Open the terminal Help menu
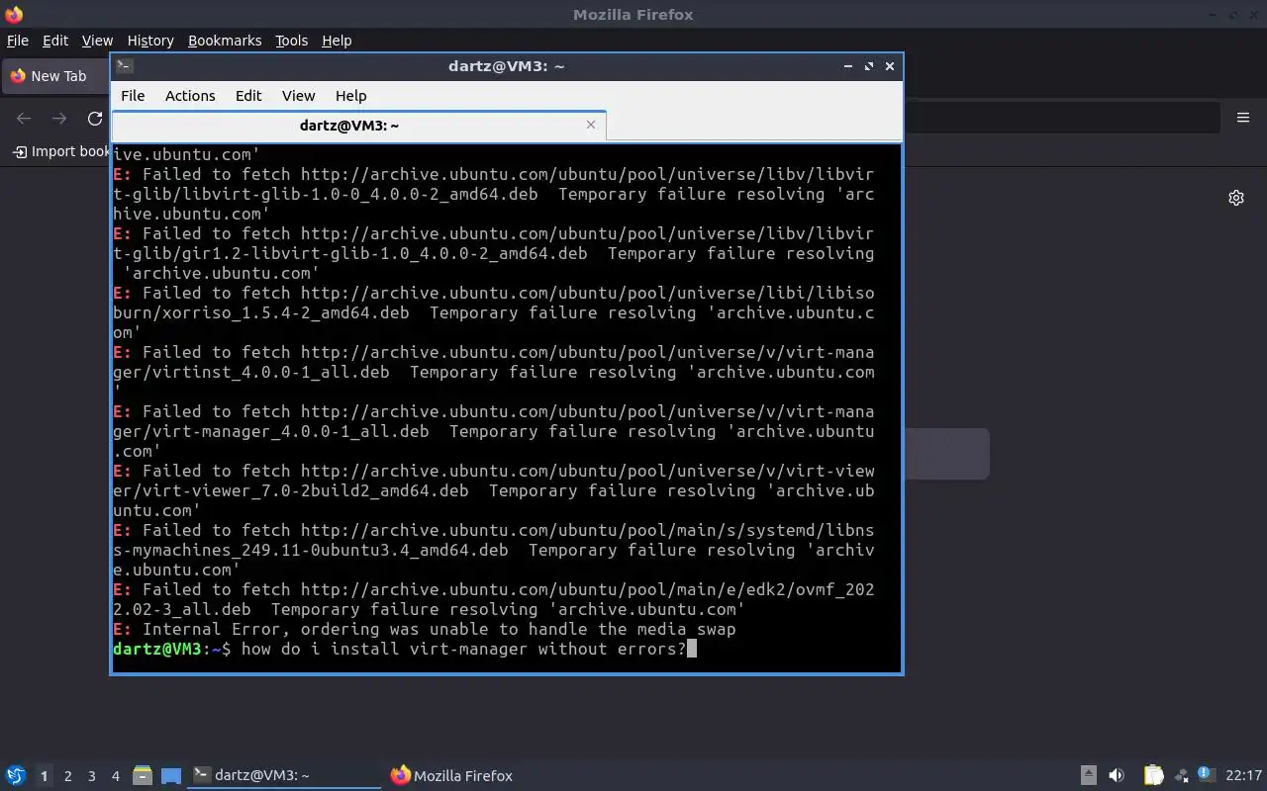 coord(350,96)
